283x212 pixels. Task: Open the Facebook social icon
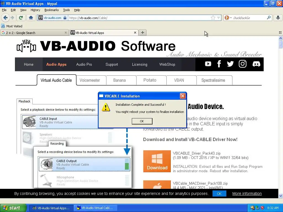tap(219, 64)
